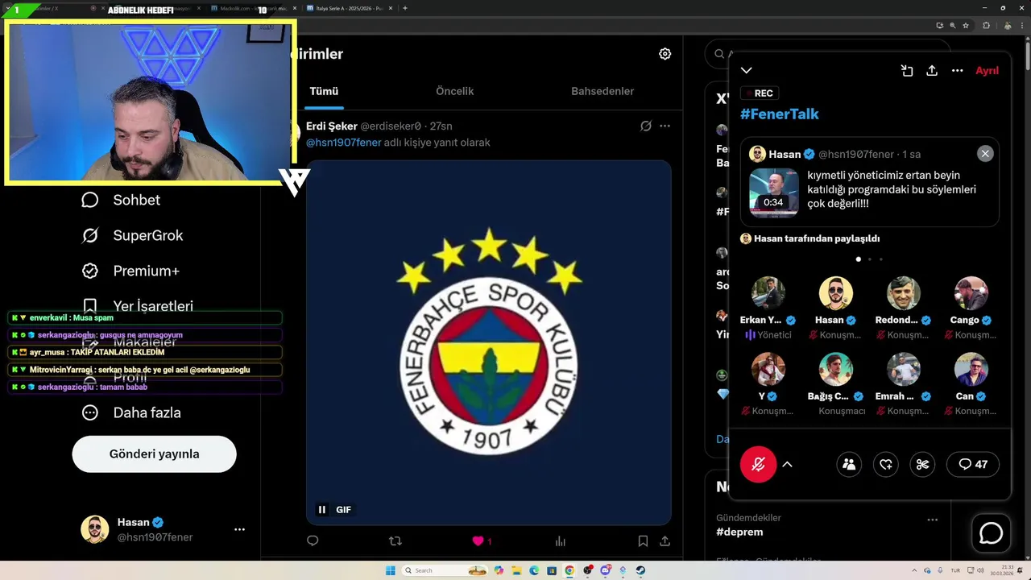Image resolution: width=1031 pixels, height=580 pixels.
Task: Unlike the post with pink heart
Action: pos(478,541)
